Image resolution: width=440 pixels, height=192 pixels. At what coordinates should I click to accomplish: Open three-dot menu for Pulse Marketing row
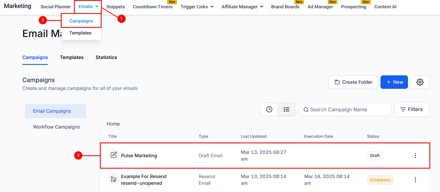pyautogui.click(x=415, y=156)
